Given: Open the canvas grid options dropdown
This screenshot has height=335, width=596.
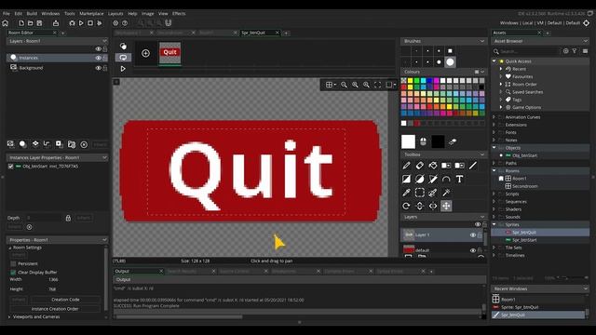Looking at the screenshot, I should tap(331, 85).
